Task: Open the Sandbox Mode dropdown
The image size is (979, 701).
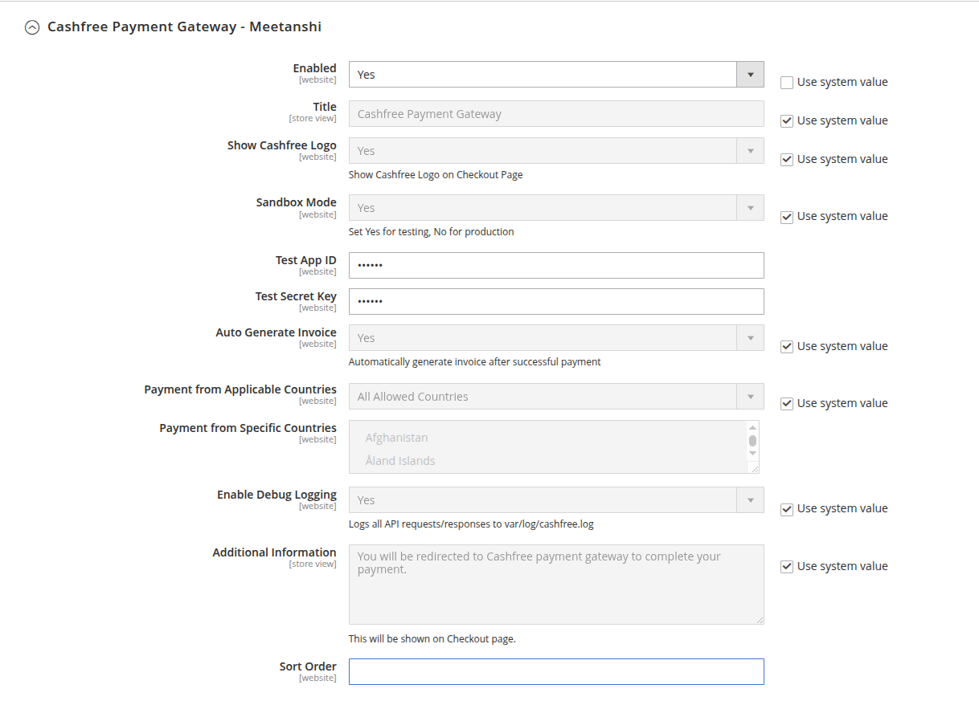Action: (556, 208)
